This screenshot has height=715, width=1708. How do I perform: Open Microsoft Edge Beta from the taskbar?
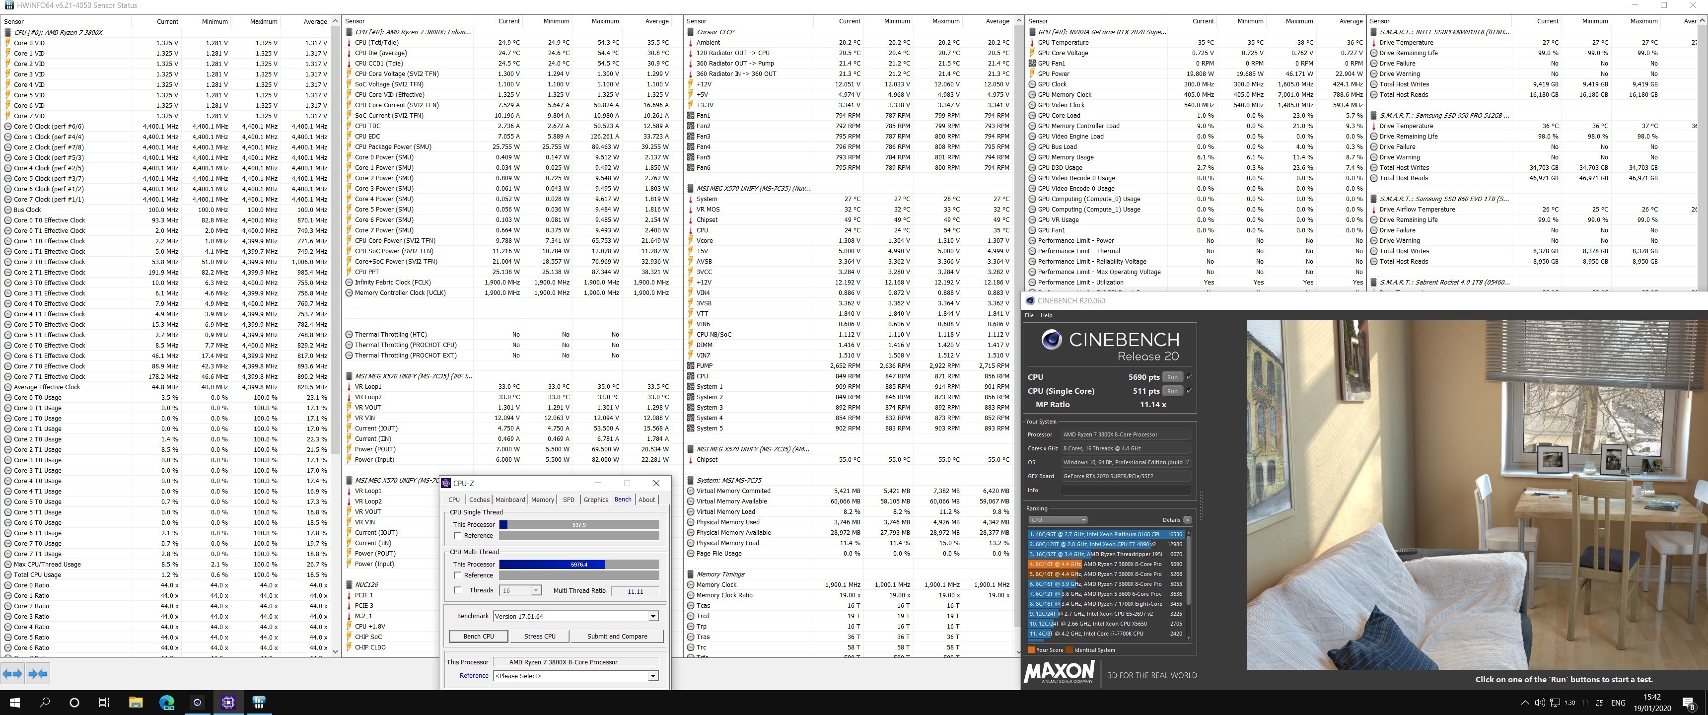coord(166,703)
